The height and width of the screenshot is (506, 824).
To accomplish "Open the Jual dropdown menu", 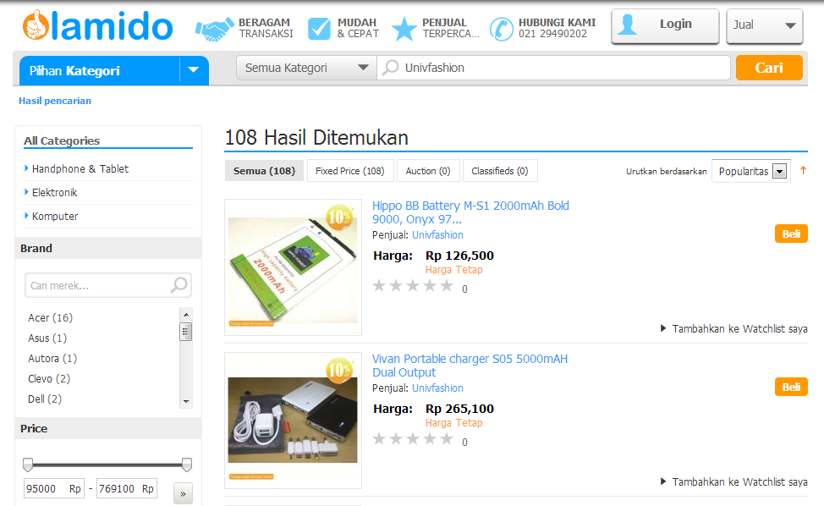I will click(x=765, y=25).
